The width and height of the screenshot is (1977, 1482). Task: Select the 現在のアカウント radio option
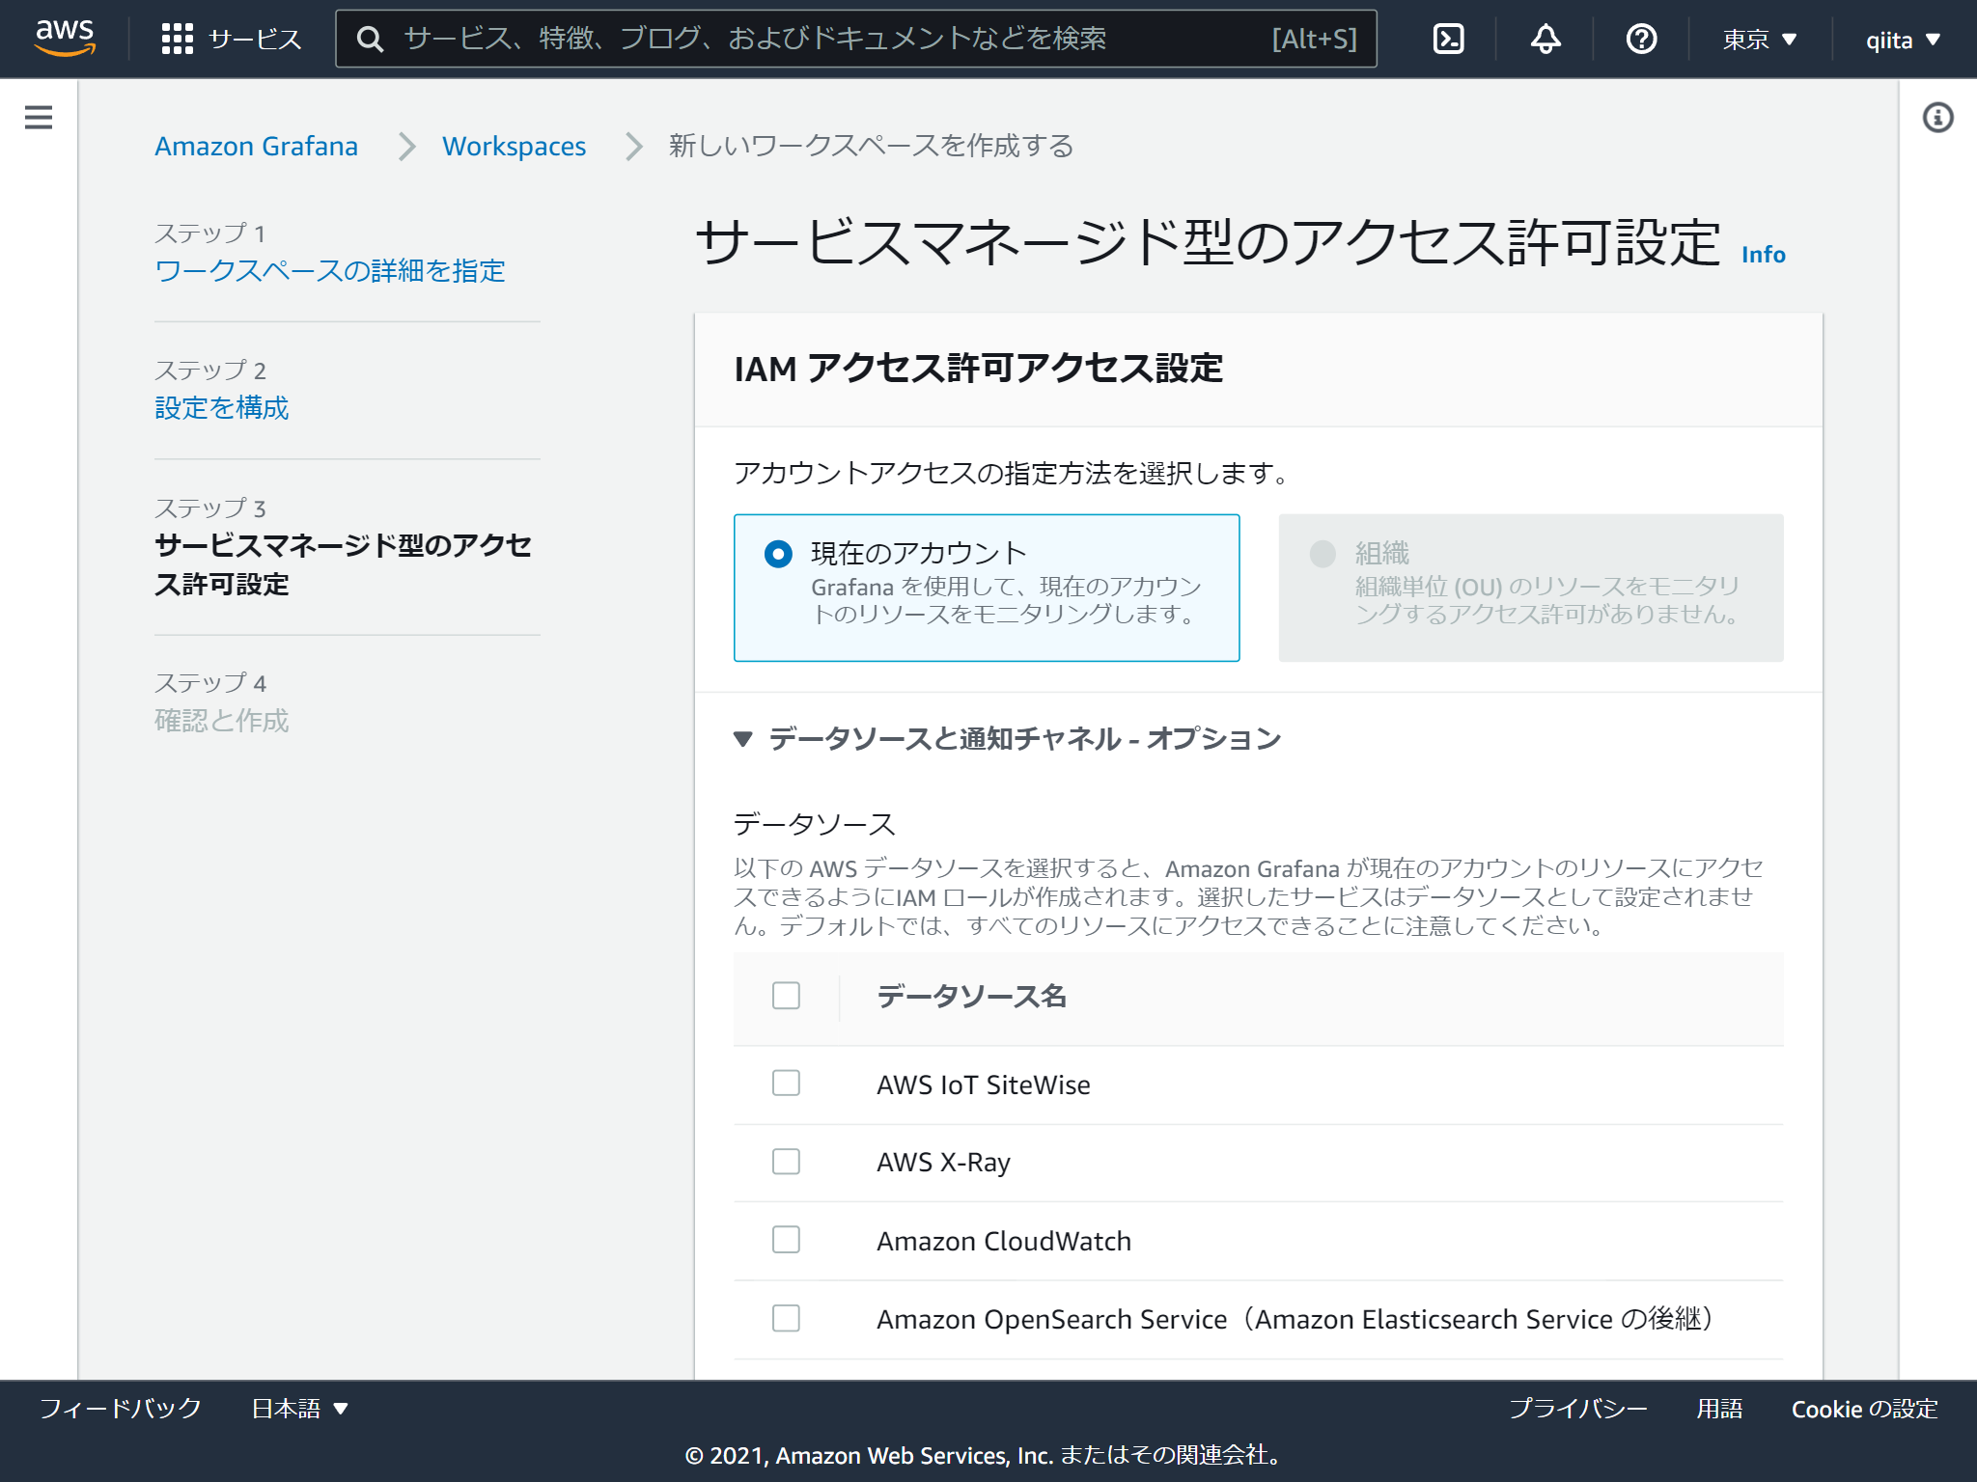coord(778,554)
